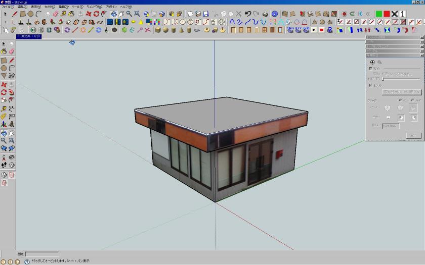Expand the second collapsed panel header in right tray
425x265 pixels.
(395, 42)
